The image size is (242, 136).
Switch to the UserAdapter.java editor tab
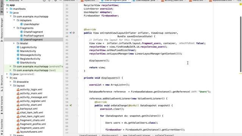point(145,1)
